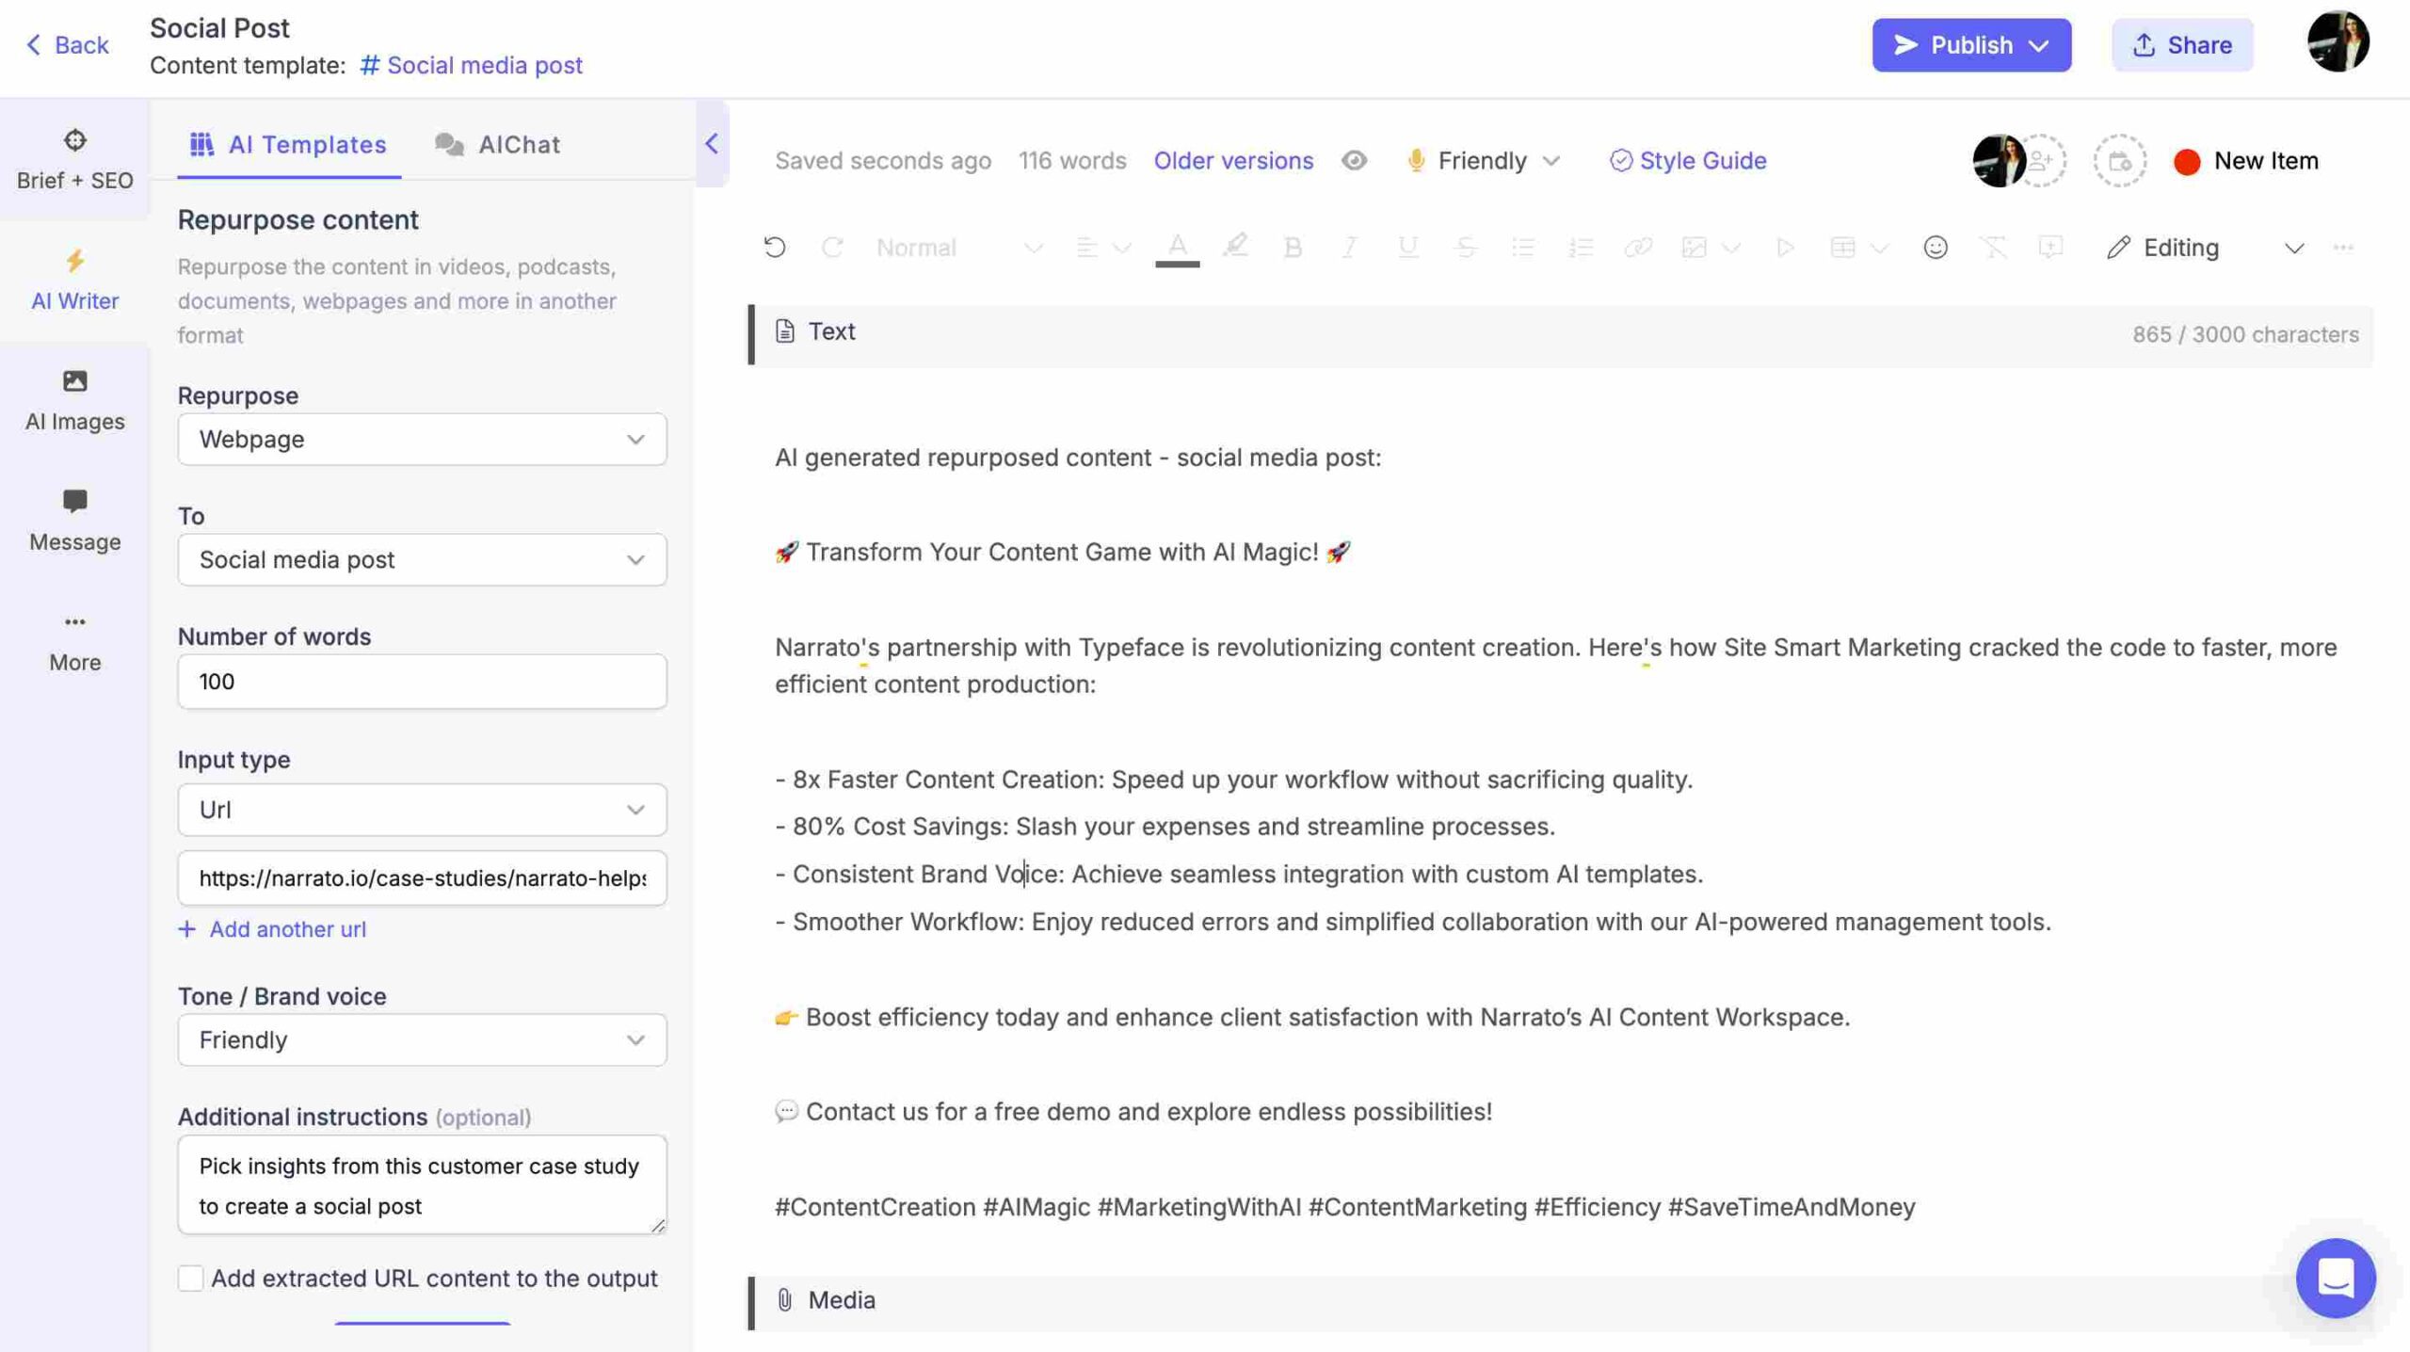Switch to AIChat tab
This screenshot has width=2410, height=1352.
pyautogui.click(x=497, y=144)
